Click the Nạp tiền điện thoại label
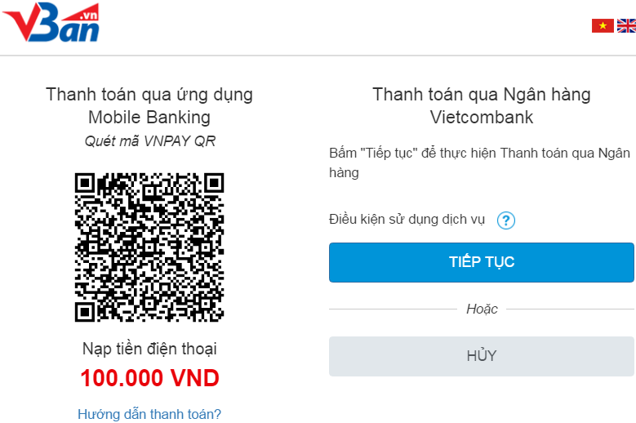The image size is (636, 423). click(x=149, y=350)
